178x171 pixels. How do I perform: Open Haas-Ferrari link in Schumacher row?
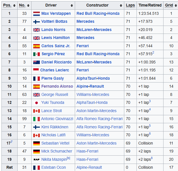click(x=87, y=151)
